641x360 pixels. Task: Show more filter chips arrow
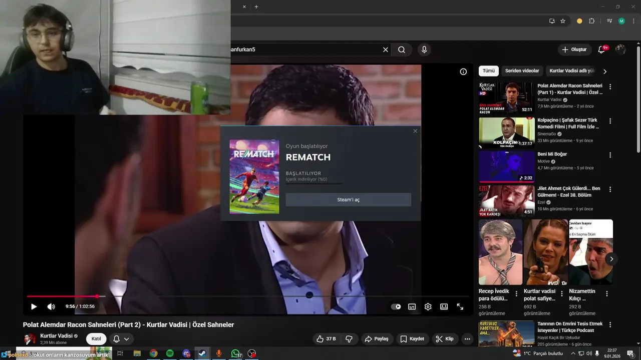pos(605,71)
